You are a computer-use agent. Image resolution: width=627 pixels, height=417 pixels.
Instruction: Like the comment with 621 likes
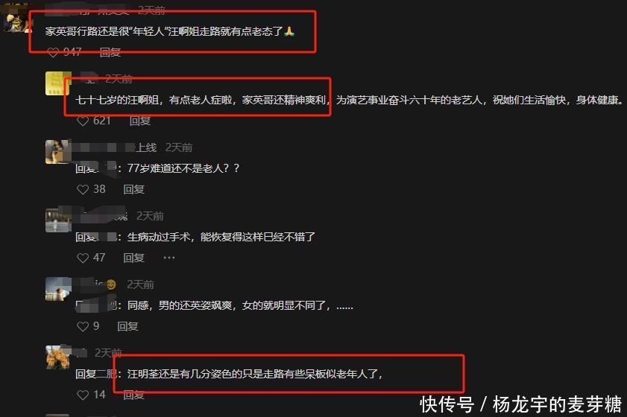point(83,121)
